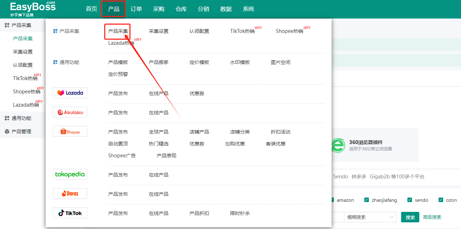Open 折扣活动 under Shopee
Screen dimensions: 461x229
(281, 132)
